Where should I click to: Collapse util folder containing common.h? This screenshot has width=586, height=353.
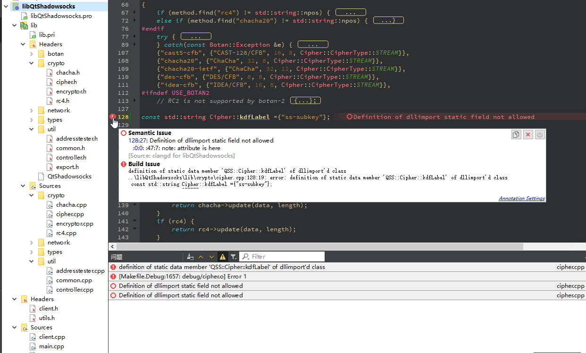pyautogui.click(x=31, y=129)
